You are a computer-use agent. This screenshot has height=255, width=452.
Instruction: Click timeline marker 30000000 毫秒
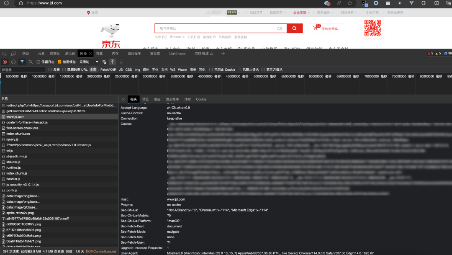(154, 77)
